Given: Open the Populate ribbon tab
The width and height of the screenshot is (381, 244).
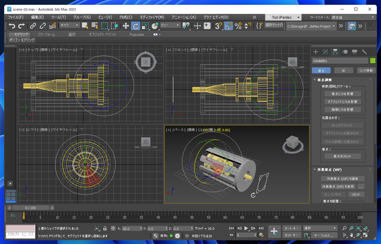Looking at the screenshot, I should click(x=137, y=34).
